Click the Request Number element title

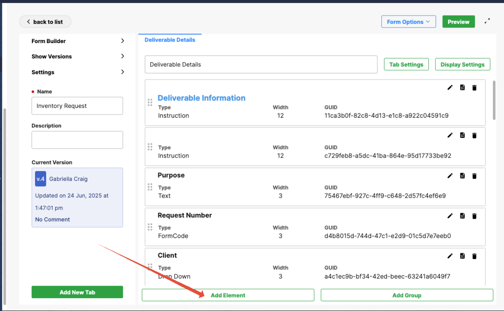(184, 215)
